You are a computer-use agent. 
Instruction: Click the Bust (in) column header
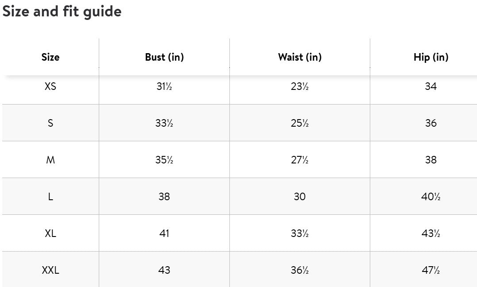pyautogui.click(x=164, y=57)
